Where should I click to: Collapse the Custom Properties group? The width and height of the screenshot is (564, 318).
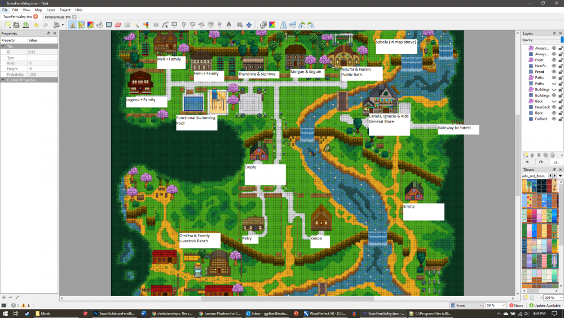(3, 80)
